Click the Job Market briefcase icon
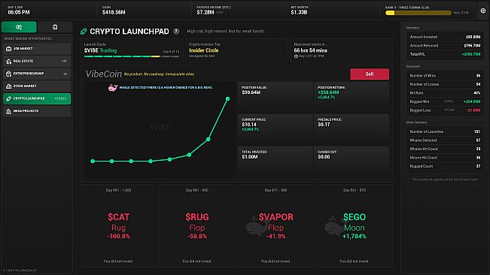This screenshot has height=275, width=490. click(9, 49)
